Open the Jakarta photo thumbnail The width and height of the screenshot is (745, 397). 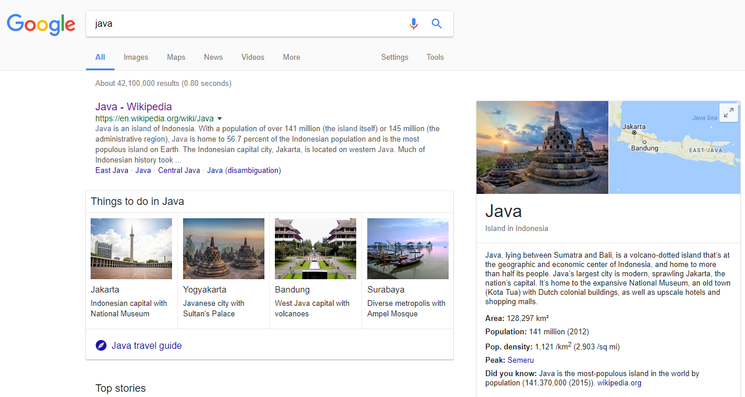[x=131, y=248]
